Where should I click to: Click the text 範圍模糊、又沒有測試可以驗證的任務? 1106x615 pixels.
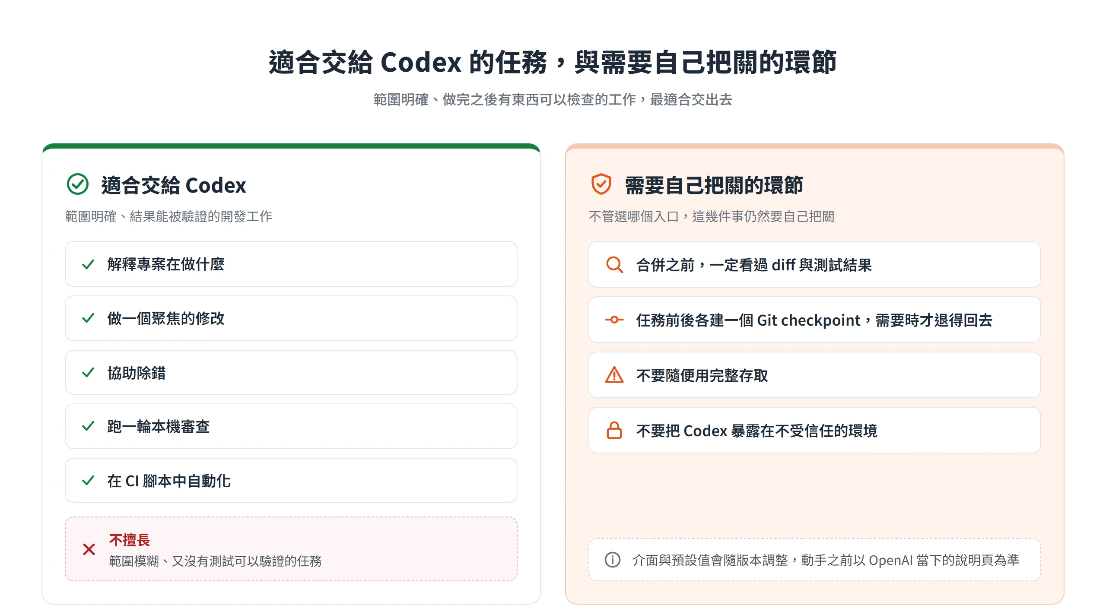[x=215, y=561]
